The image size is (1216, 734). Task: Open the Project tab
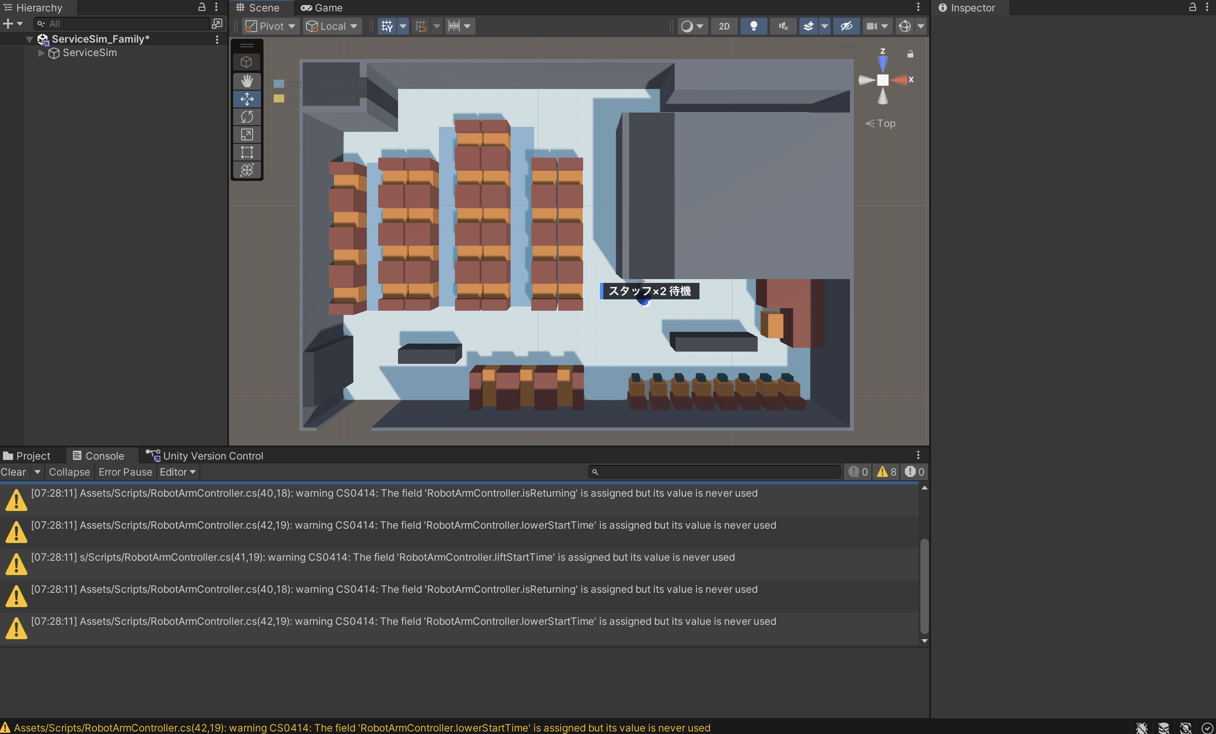pos(27,456)
